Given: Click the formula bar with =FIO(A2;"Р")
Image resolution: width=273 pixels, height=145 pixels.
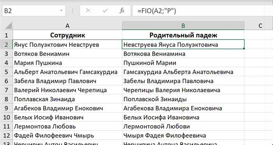Looking at the screenshot, I should pos(203,11).
